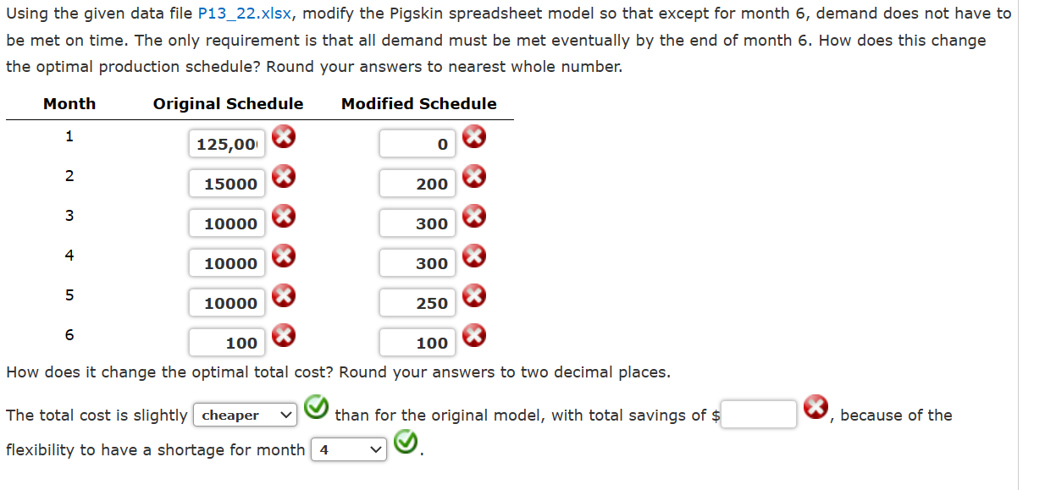
Task: Click the Month 5 original field showing 10000
Action: click(226, 302)
